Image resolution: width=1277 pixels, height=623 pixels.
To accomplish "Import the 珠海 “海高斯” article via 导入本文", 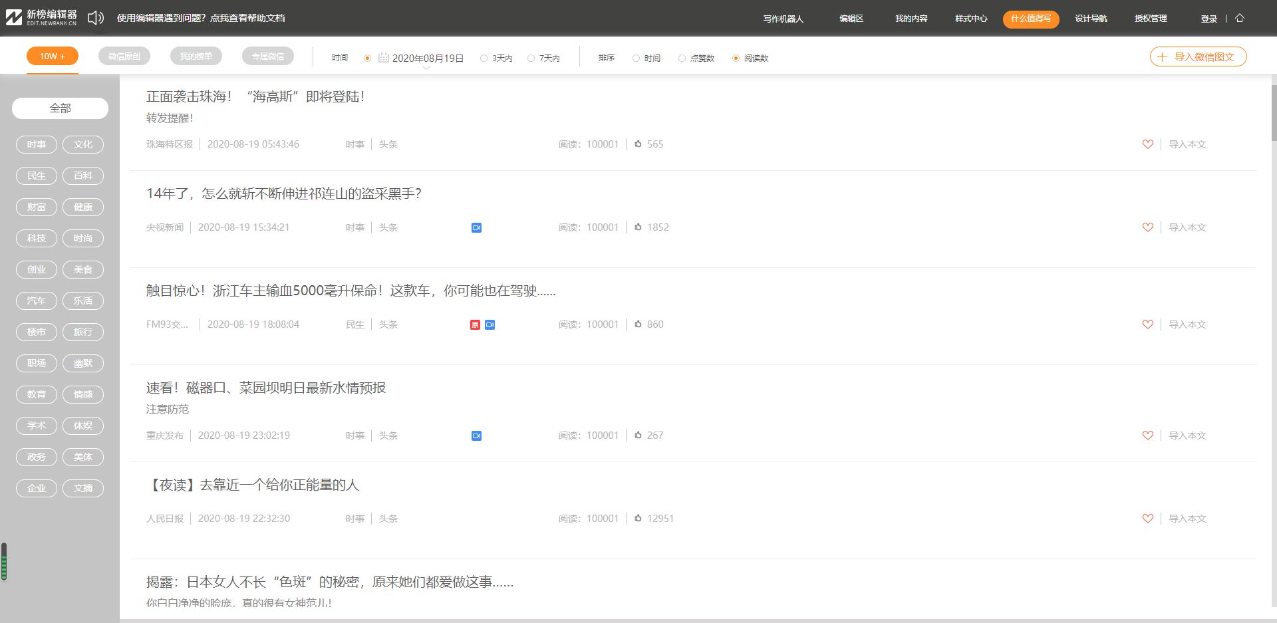I will [1188, 144].
